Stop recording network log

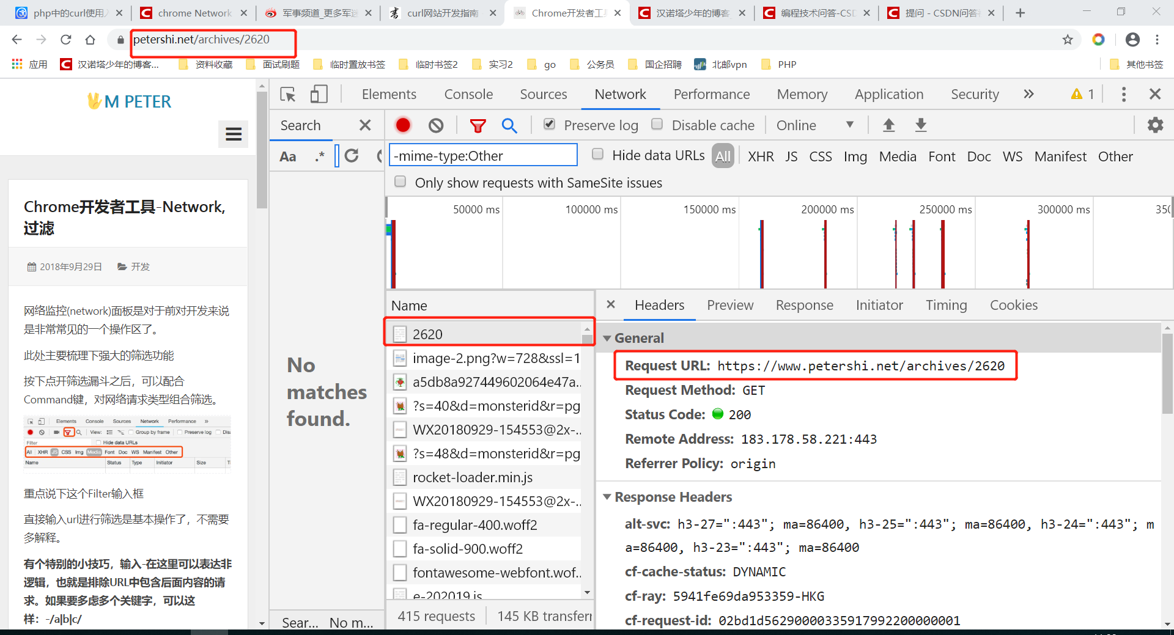pyautogui.click(x=403, y=125)
